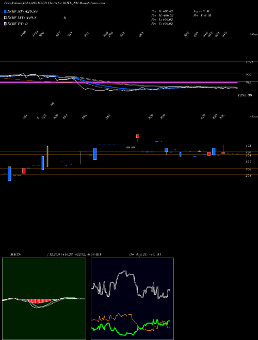This screenshot has height=340, width=258.
Task: Open the ADX indicator panel
Action: point(132,299)
